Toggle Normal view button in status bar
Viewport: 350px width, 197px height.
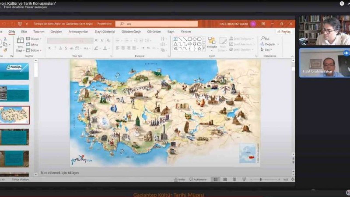coord(215,179)
